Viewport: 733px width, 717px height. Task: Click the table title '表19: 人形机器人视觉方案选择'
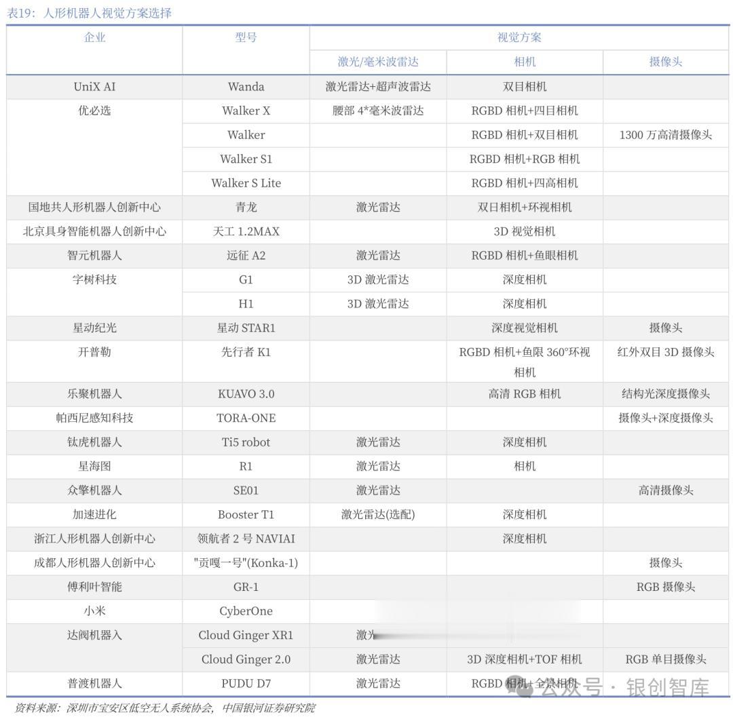pos(90,13)
